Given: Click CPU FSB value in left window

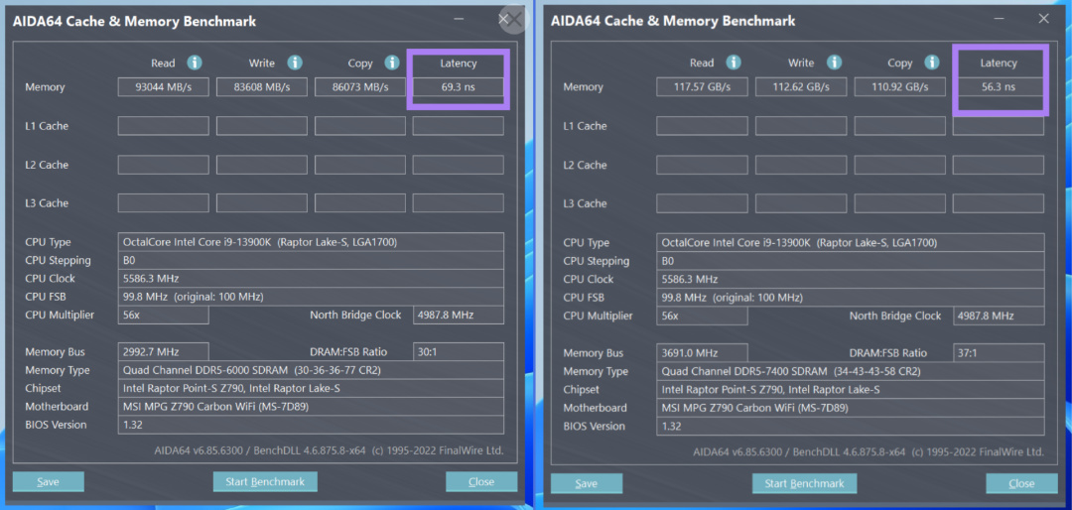Looking at the screenshot, I should pos(311,297).
